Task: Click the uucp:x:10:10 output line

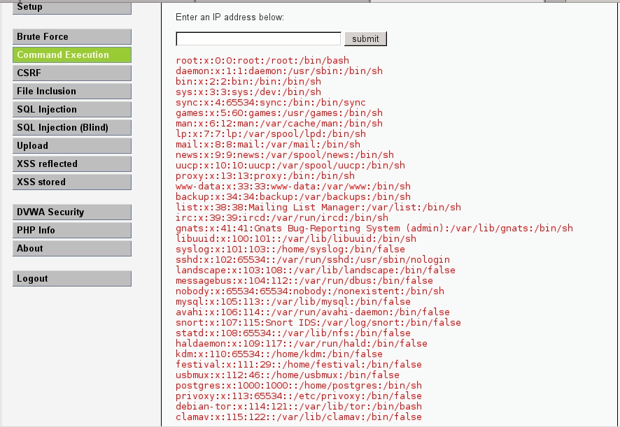Action: pos(290,165)
